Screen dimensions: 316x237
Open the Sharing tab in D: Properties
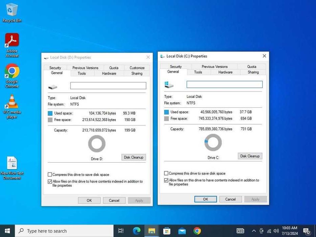pos(137,73)
